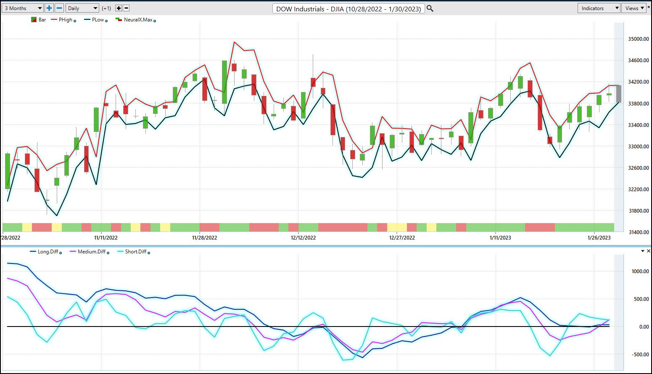Click the PLow legend label
The width and height of the screenshot is (652, 374).
point(98,20)
